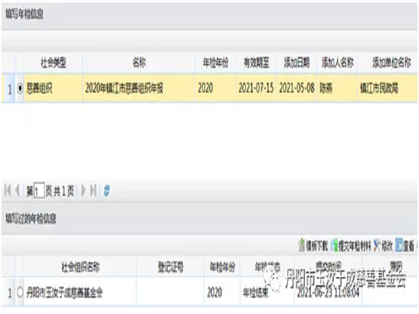The width and height of the screenshot is (419, 314).
Task: Click the 添加日期 column header
Action: pyautogui.click(x=296, y=63)
